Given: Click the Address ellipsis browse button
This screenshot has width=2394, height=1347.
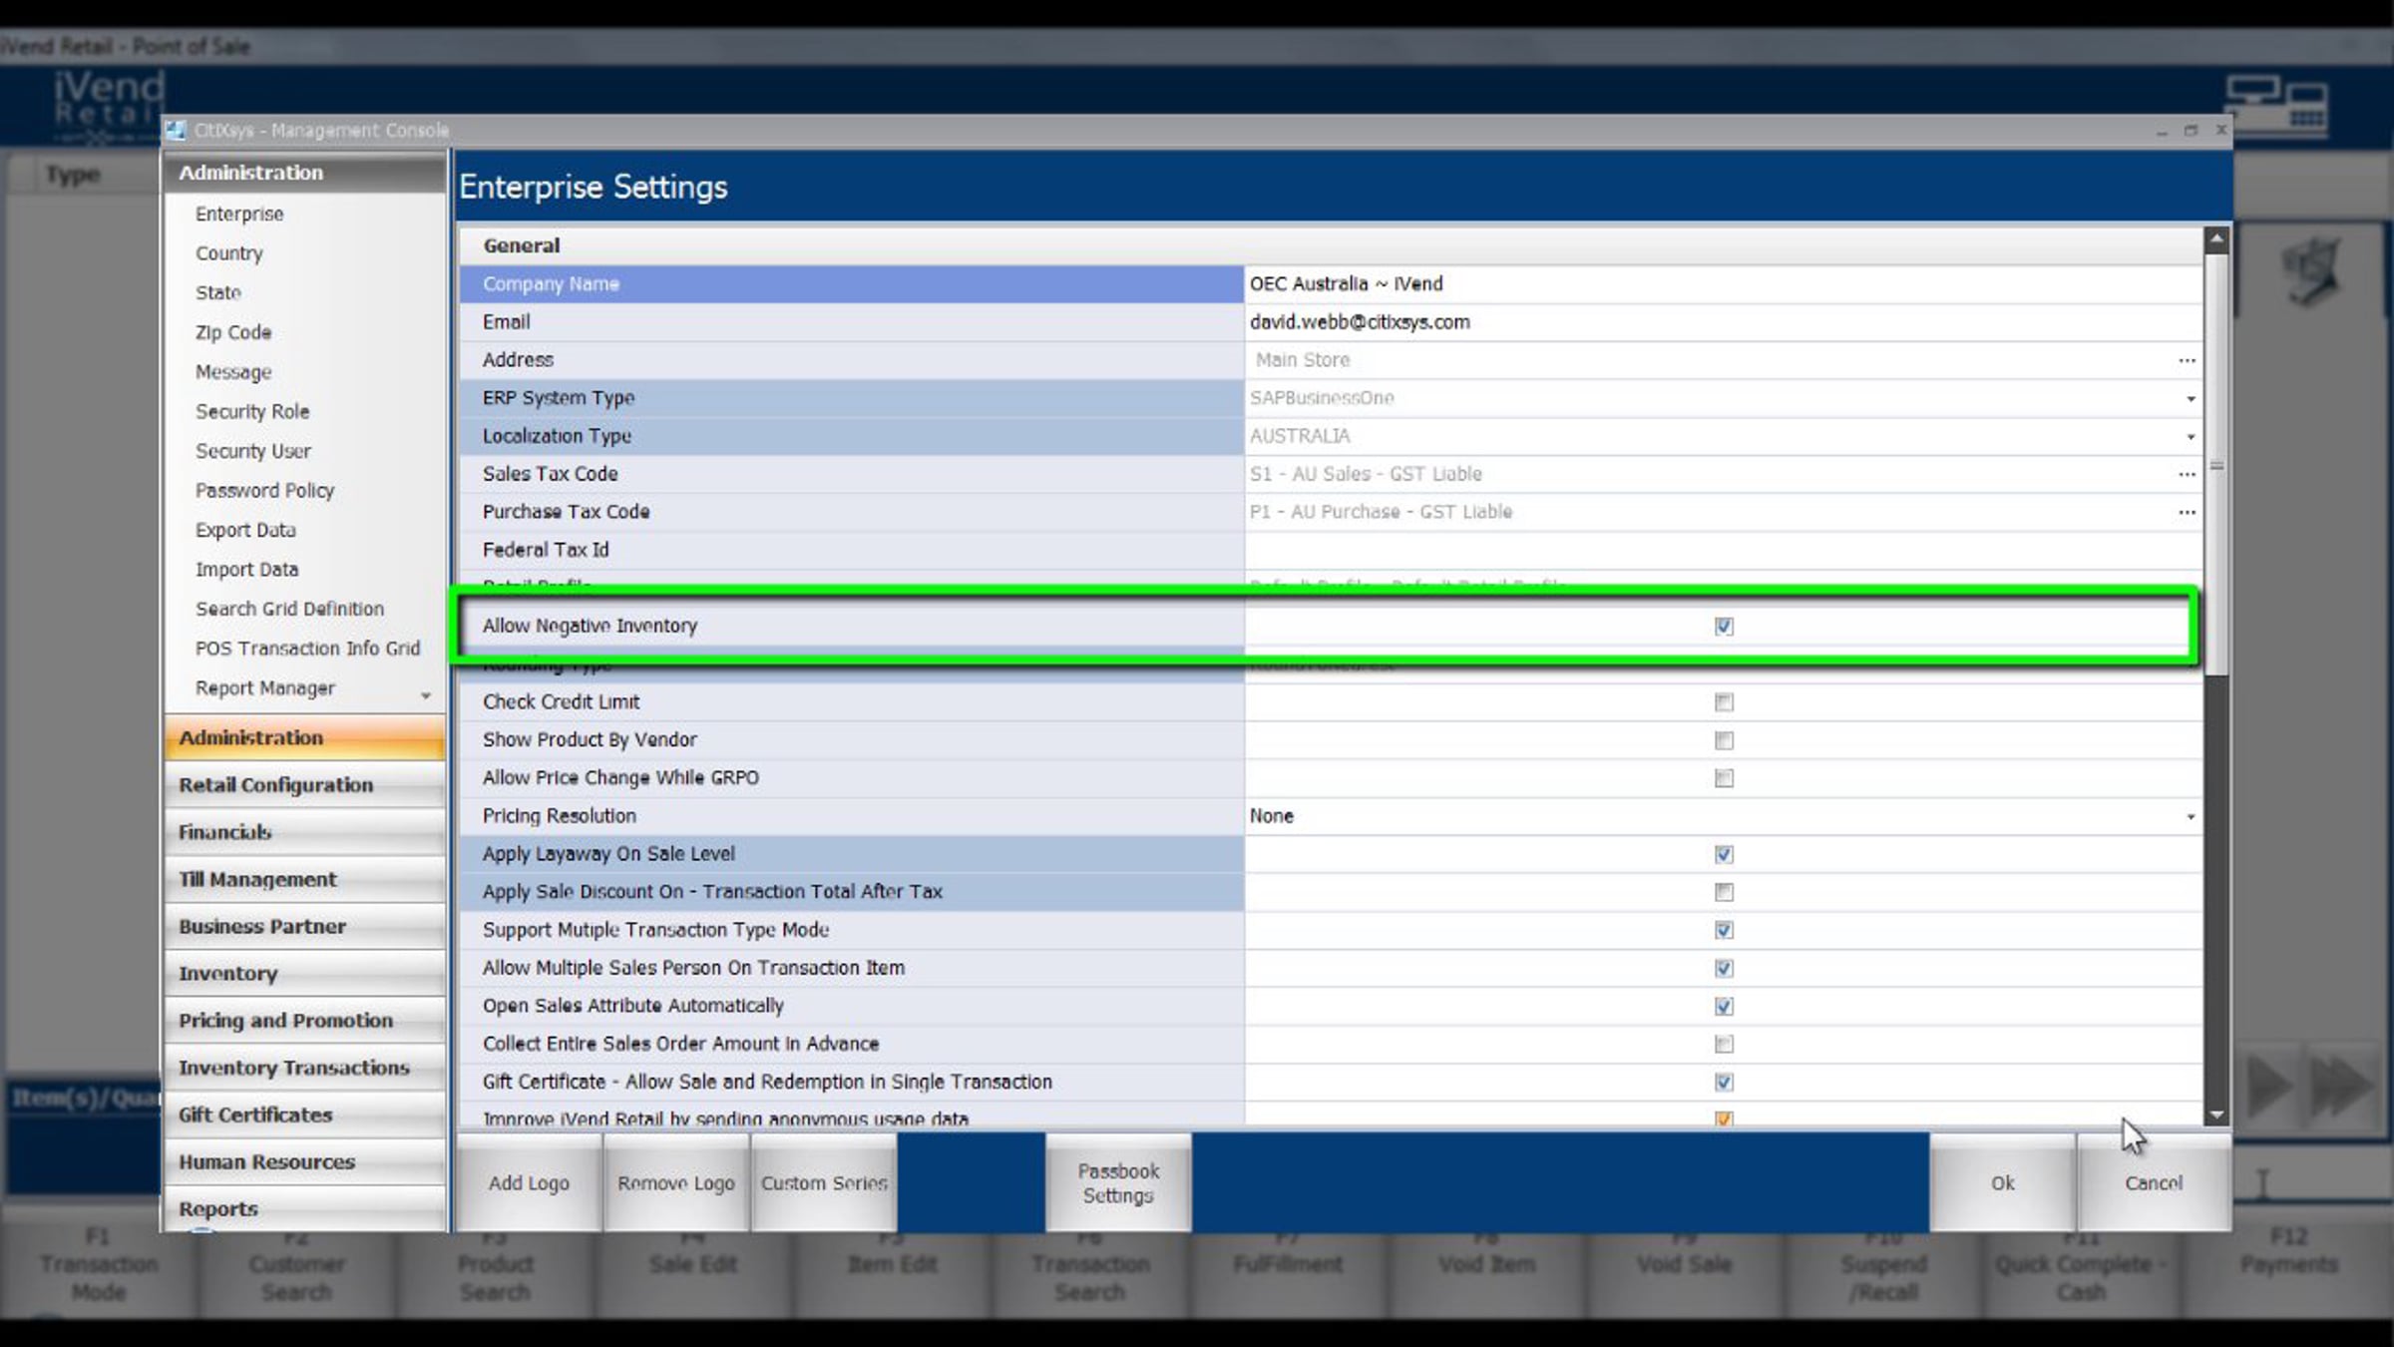Looking at the screenshot, I should click(x=2187, y=360).
